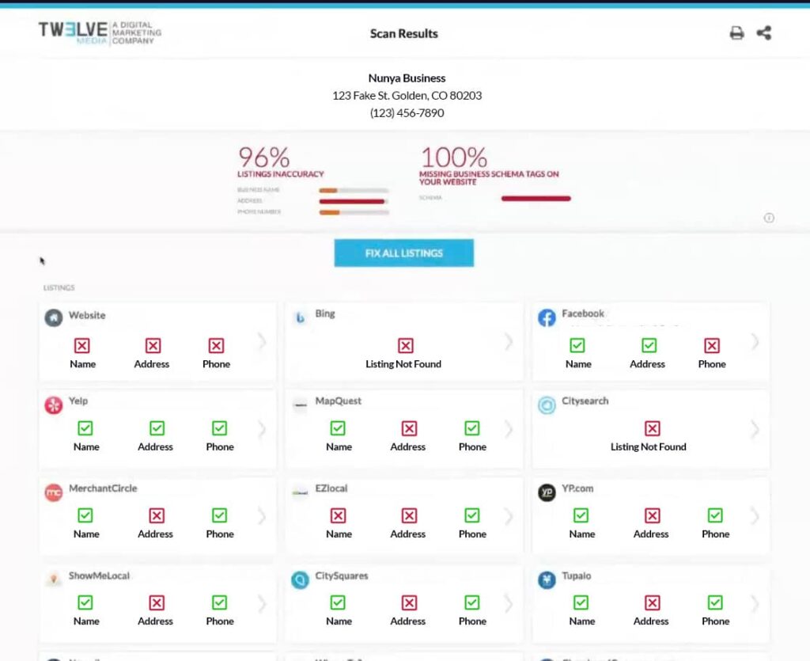Click the Bing logo icon
810x661 pixels.
tap(300, 317)
